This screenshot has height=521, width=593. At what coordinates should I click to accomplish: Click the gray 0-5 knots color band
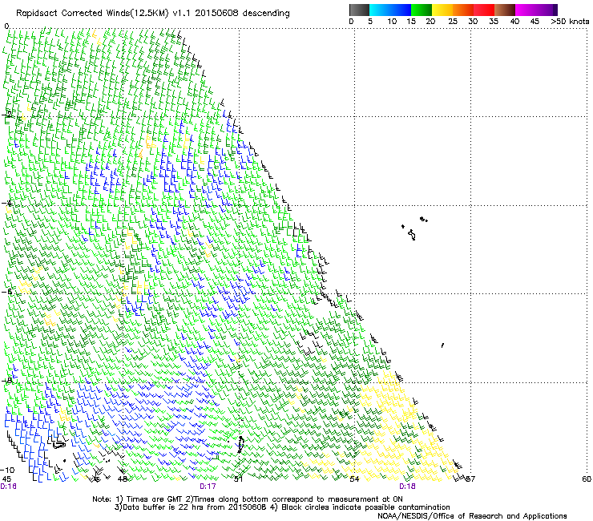359,10
